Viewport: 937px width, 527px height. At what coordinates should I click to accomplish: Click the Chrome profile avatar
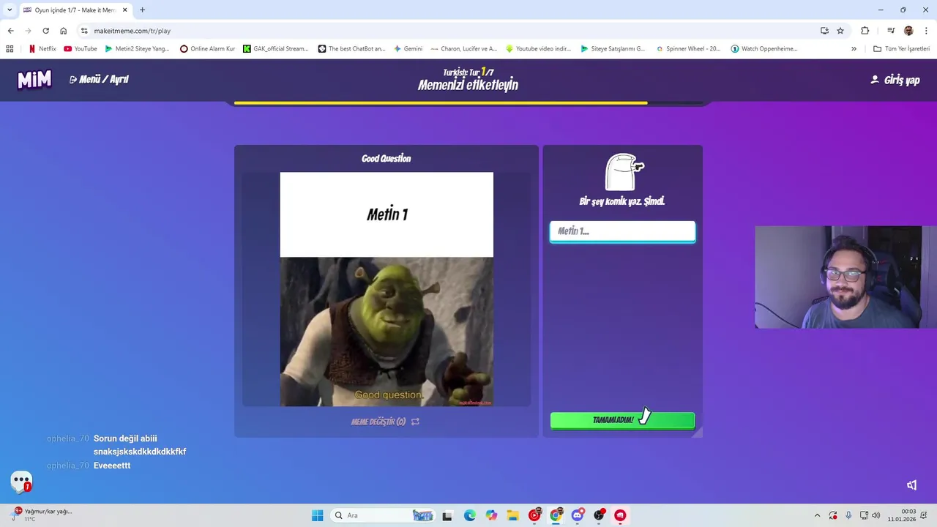point(908,31)
